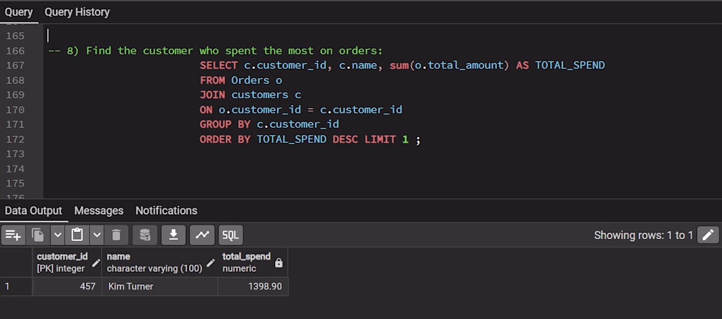Image resolution: width=722 pixels, height=319 pixels.
Task: Open the Notifications tab
Action: 166,210
